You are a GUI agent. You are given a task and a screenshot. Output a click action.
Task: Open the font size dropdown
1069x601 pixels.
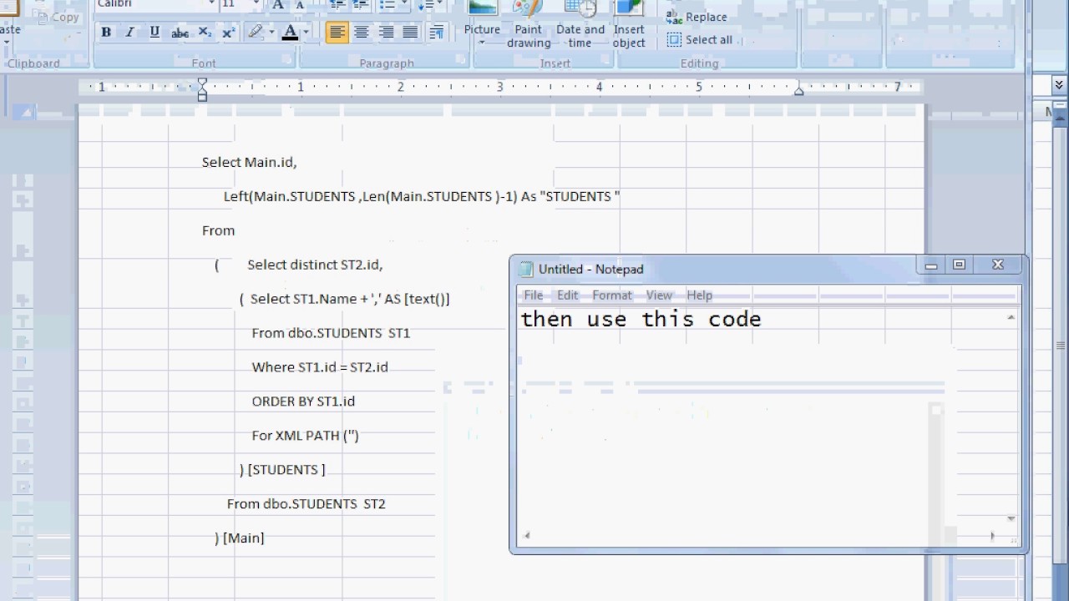255,4
